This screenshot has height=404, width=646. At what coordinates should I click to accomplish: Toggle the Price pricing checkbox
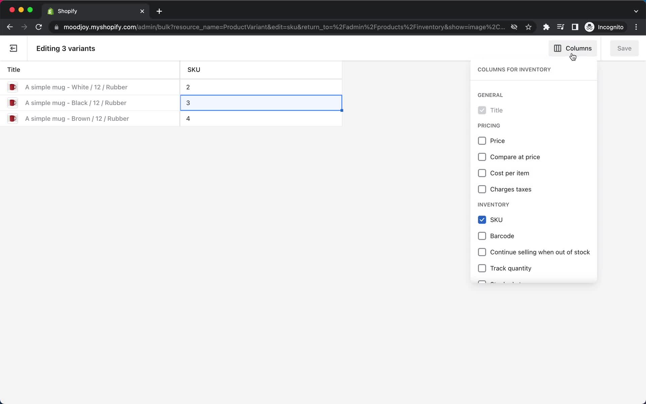point(482,141)
